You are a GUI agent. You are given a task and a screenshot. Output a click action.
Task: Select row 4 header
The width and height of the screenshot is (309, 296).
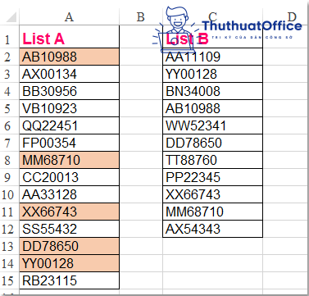click(x=10, y=91)
